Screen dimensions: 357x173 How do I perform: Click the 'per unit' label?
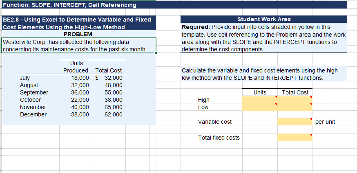coord(325,122)
